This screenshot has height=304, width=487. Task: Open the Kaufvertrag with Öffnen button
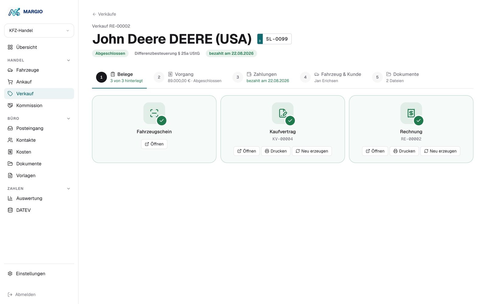tap(247, 151)
